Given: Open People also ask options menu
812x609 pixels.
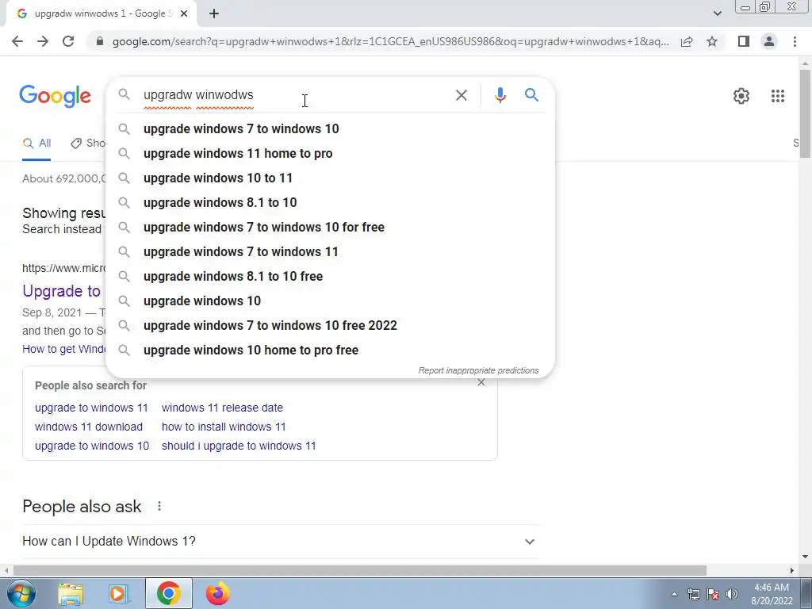Looking at the screenshot, I should click(159, 506).
